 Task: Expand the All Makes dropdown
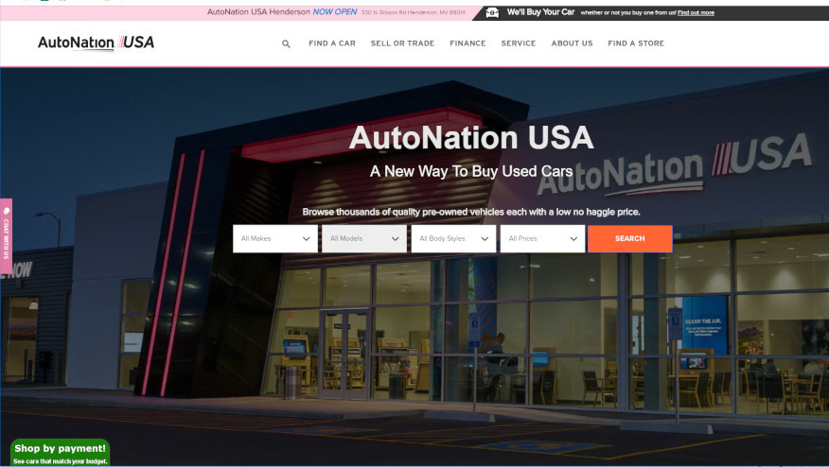click(275, 239)
